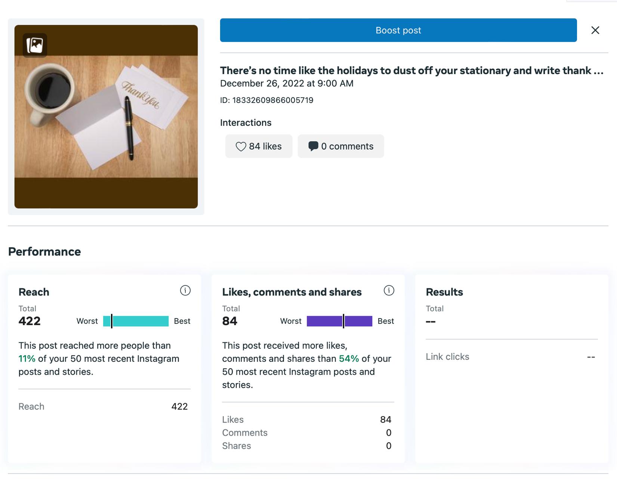Click the purple engagement performance bar
The height and width of the screenshot is (487, 617).
[x=339, y=321]
